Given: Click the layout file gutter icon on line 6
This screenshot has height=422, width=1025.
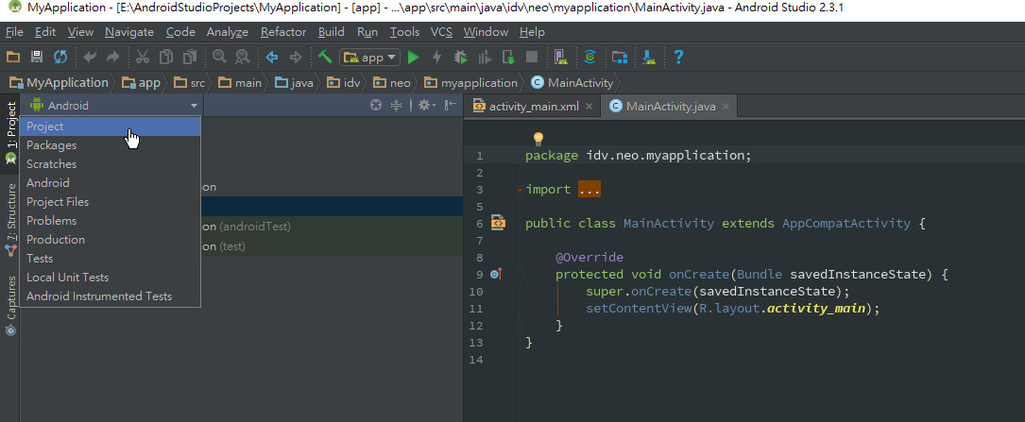Looking at the screenshot, I should [498, 223].
